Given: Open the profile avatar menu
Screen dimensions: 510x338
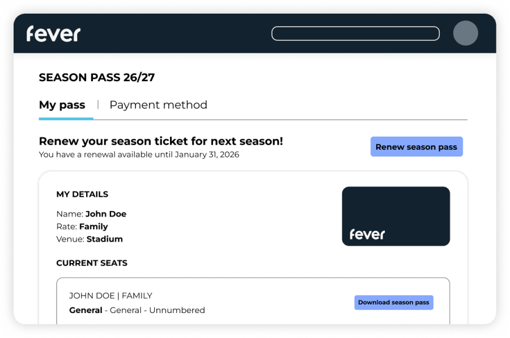Looking at the screenshot, I should (x=465, y=33).
